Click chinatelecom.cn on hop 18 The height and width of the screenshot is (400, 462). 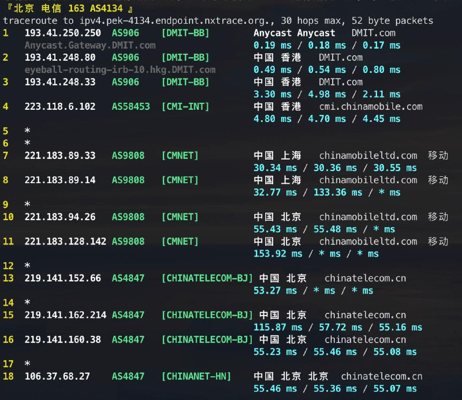[x=382, y=376]
